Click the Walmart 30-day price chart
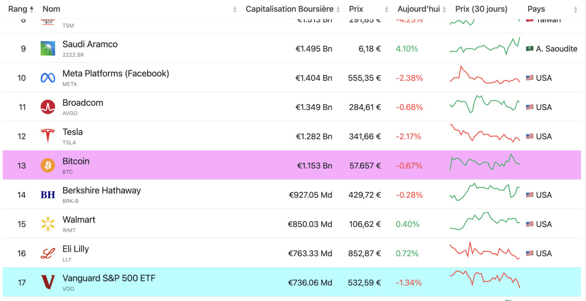Image resolution: width=586 pixels, height=301 pixels. tap(485, 221)
